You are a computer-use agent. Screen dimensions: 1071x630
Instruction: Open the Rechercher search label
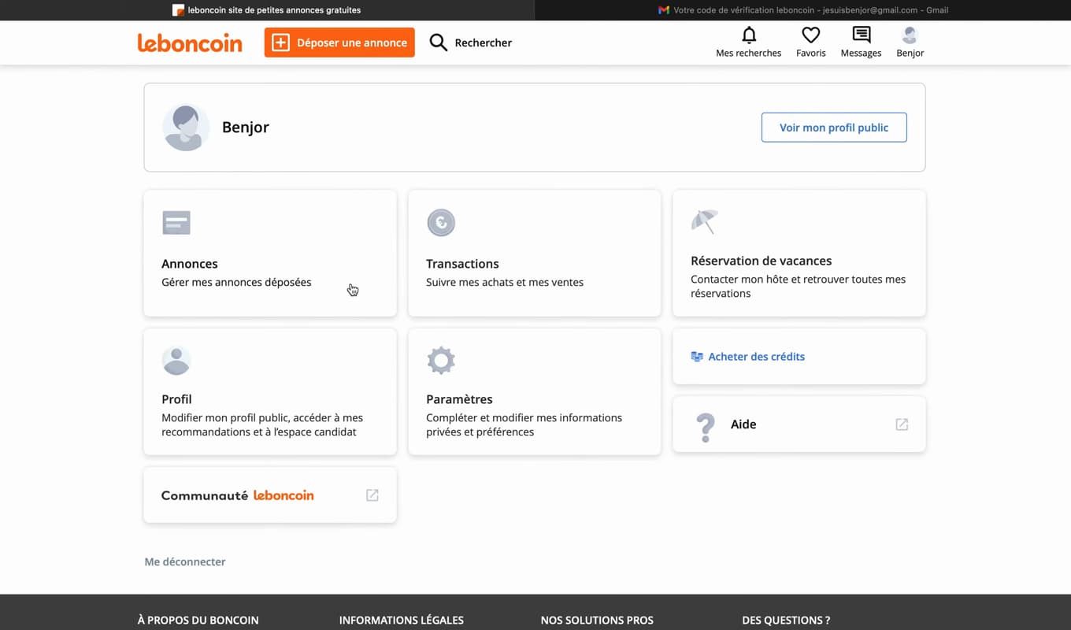click(x=484, y=43)
